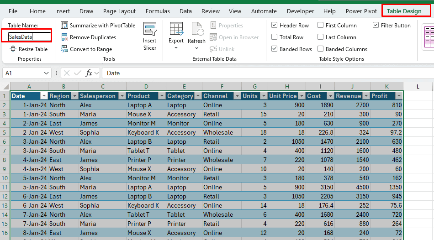Click the Export table icon
The image size is (434, 240).
point(176,29)
